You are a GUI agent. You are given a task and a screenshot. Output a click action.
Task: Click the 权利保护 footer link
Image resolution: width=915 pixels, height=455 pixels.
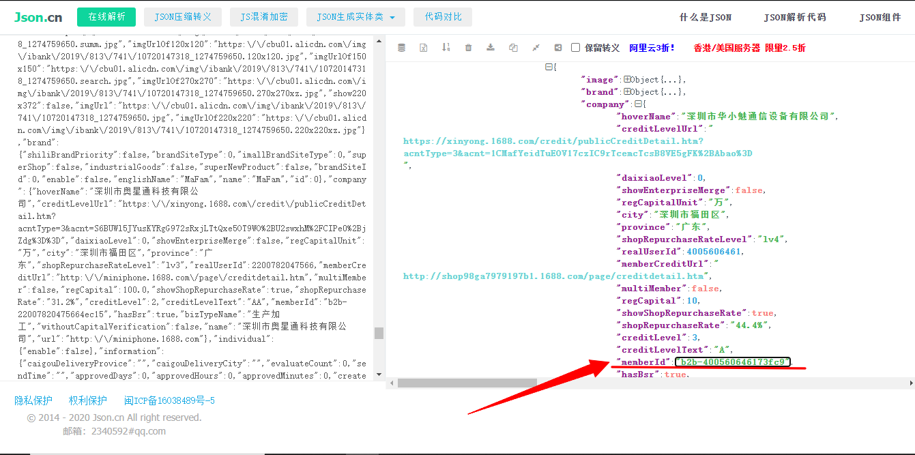(87, 400)
